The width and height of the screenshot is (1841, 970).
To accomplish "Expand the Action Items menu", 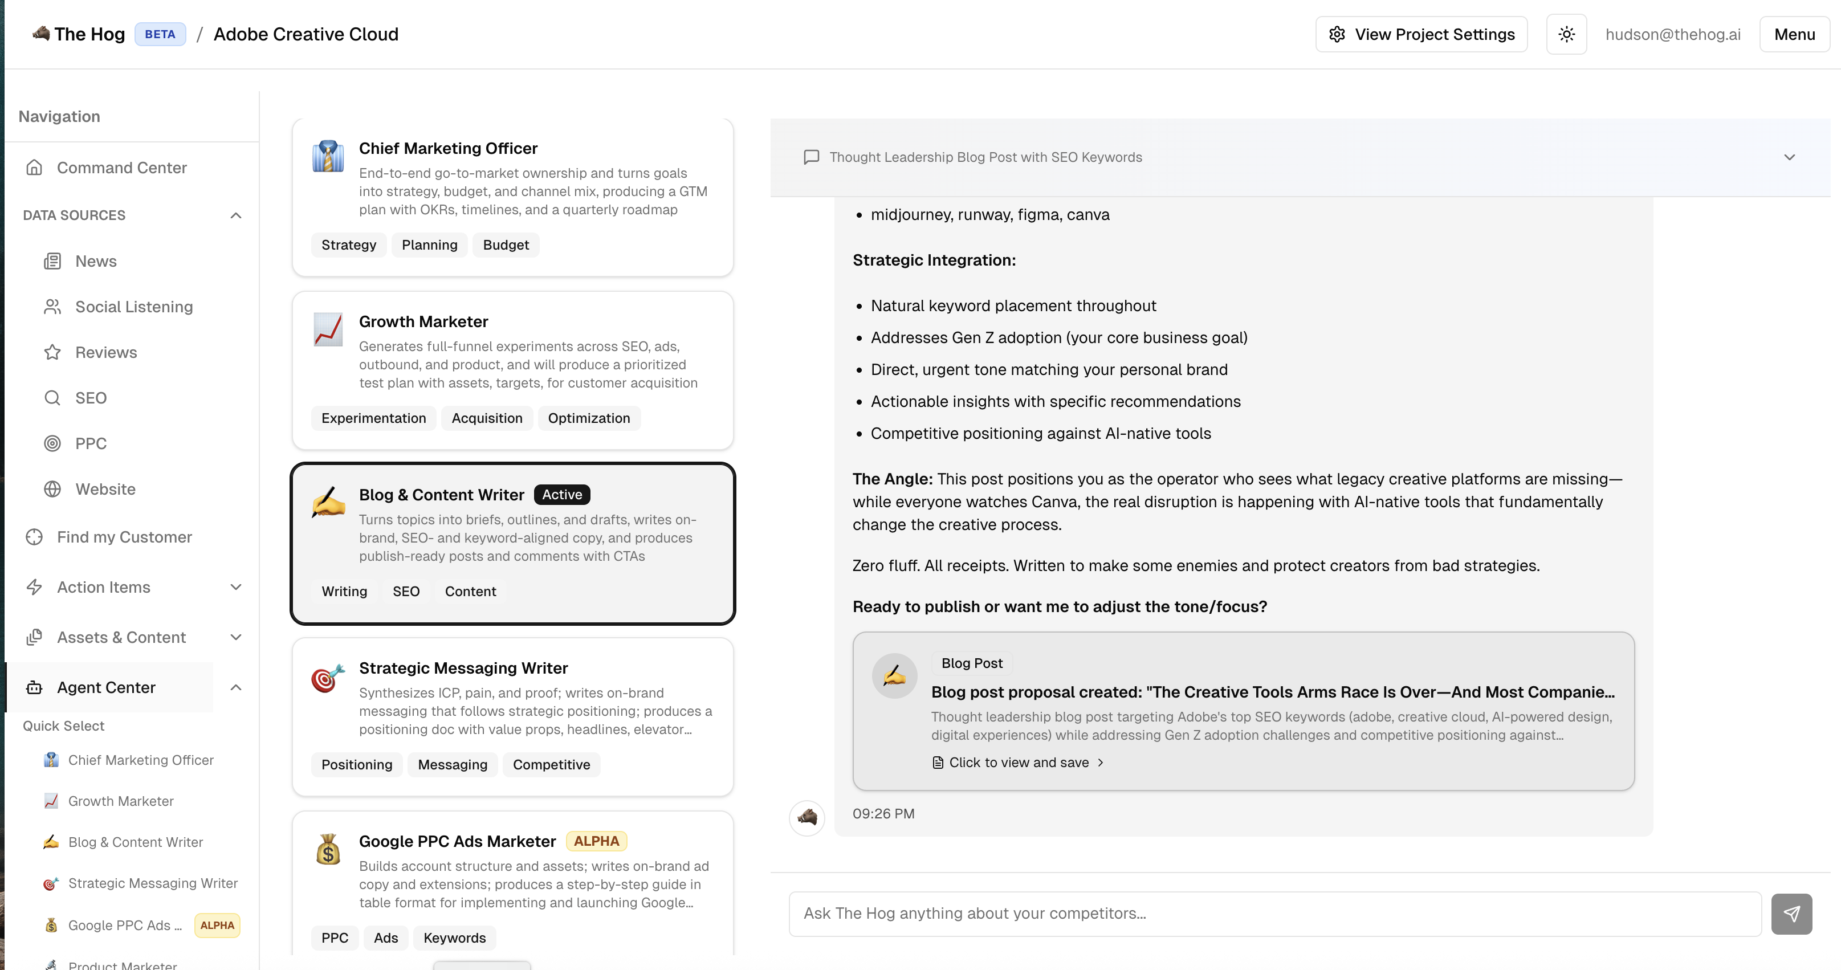I will (236, 588).
